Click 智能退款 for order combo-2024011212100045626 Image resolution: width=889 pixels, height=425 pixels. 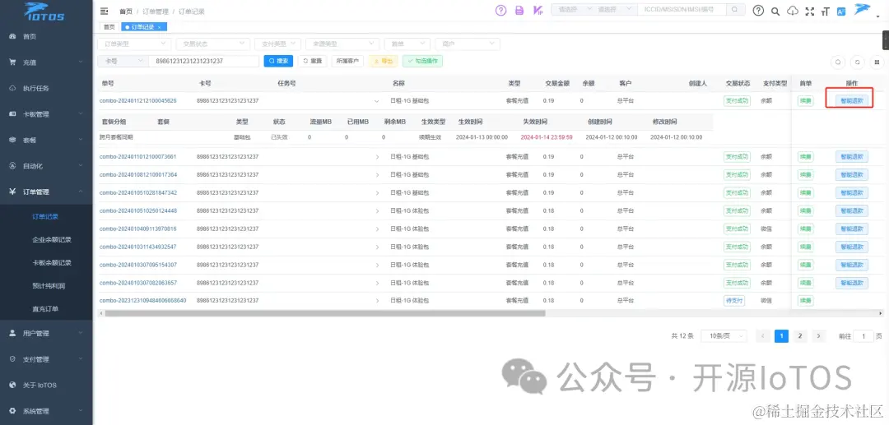click(852, 101)
